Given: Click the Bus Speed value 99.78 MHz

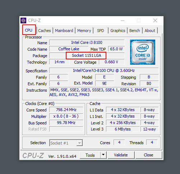Looking at the screenshot, I should [x=66, y=123].
